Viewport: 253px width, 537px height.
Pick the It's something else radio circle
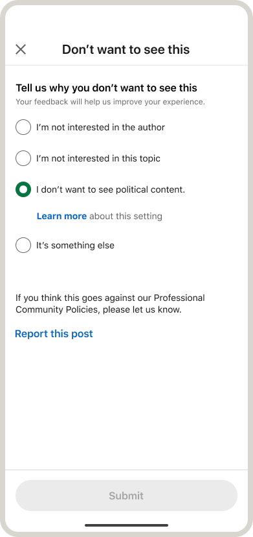click(23, 245)
